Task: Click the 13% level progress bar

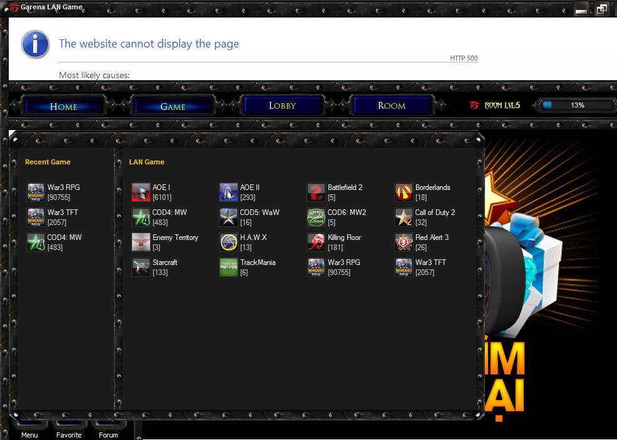Action: click(x=577, y=105)
